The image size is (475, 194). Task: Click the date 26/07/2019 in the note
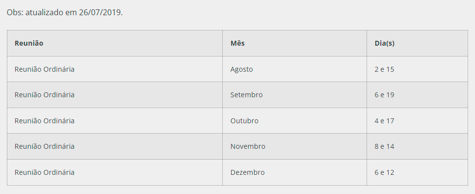(x=100, y=12)
